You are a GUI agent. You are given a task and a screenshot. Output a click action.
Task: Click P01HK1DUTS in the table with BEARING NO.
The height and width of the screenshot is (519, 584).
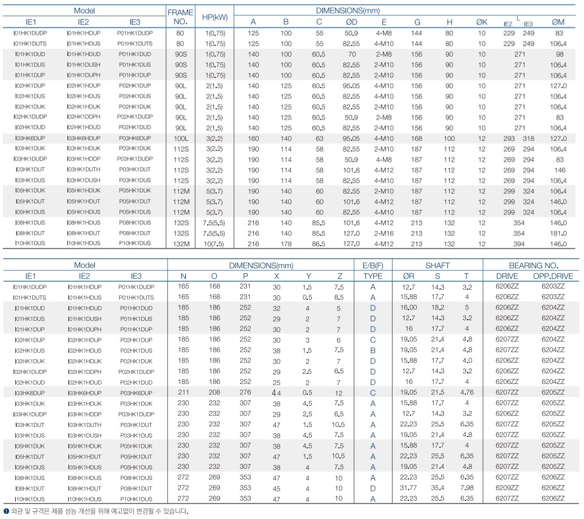(x=136, y=298)
